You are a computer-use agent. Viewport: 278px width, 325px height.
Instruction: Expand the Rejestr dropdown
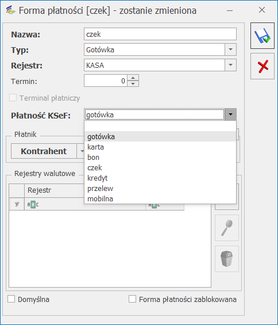pos(230,65)
